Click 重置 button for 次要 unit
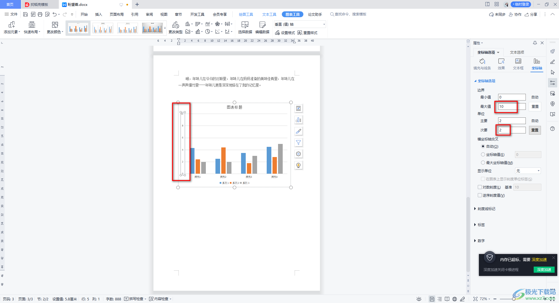This screenshot has height=303, width=559. click(535, 130)
